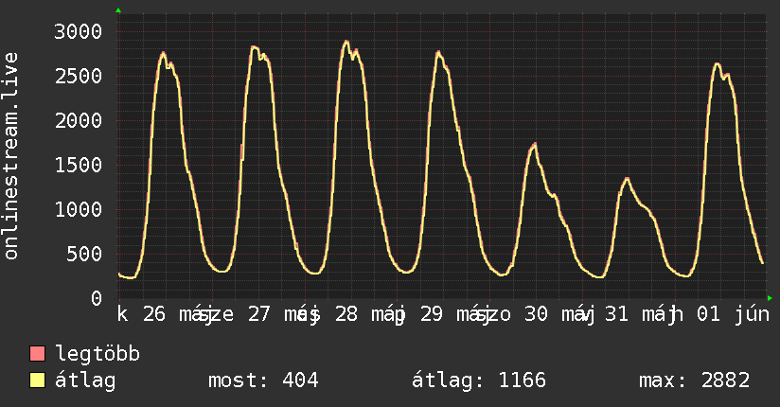Click the 31 date label on x-axis
Viewport: 780px width, 407px height.
pyautogui.click(x=616, y=314)
